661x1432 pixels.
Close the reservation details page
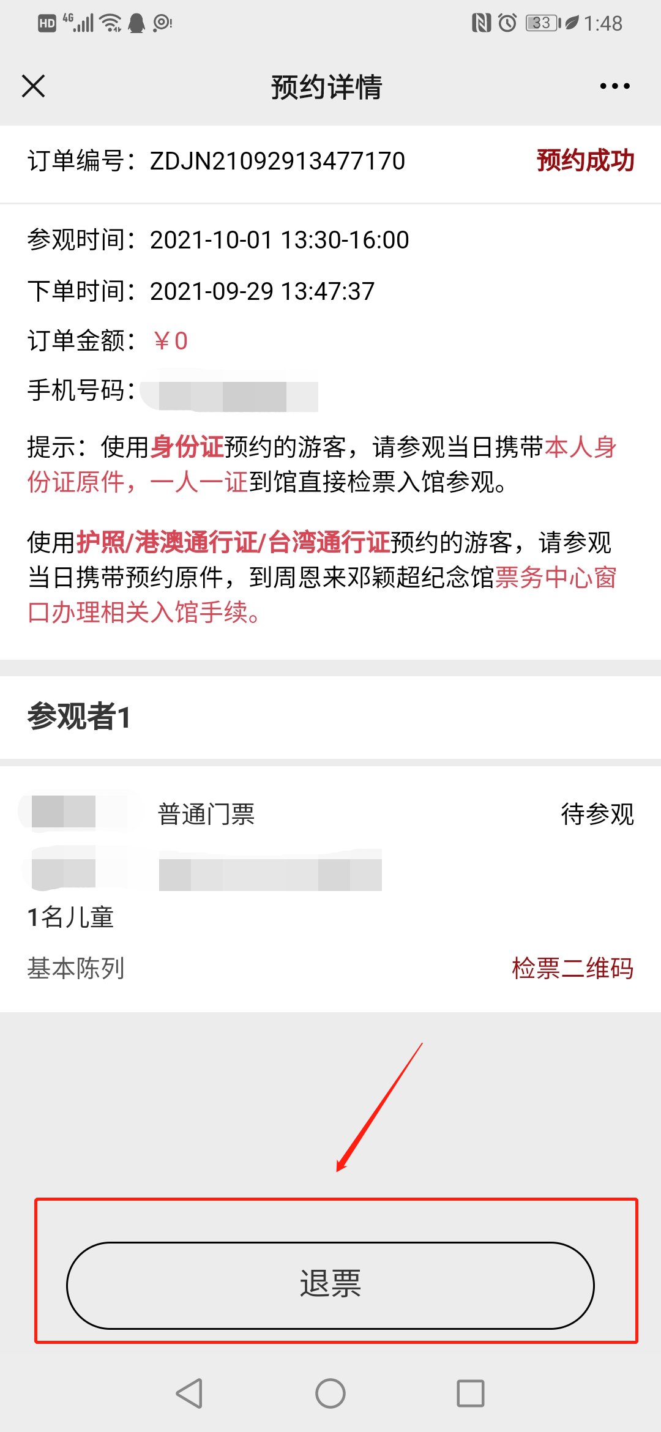pyautogui.click(x=34, y=86)
